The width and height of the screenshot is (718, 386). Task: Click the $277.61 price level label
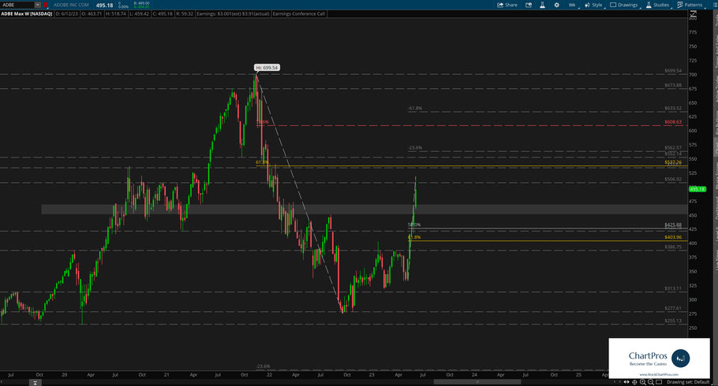[673, 308]
